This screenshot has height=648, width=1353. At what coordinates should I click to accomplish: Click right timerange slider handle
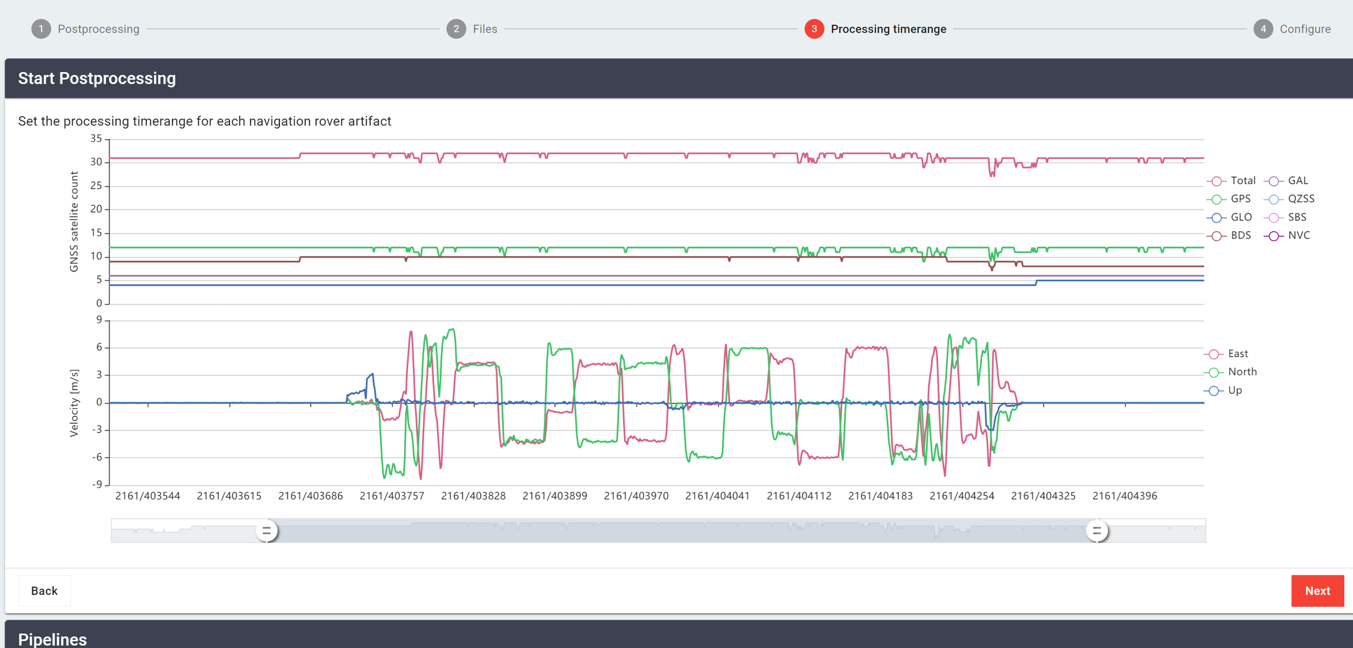(1096, 531)
